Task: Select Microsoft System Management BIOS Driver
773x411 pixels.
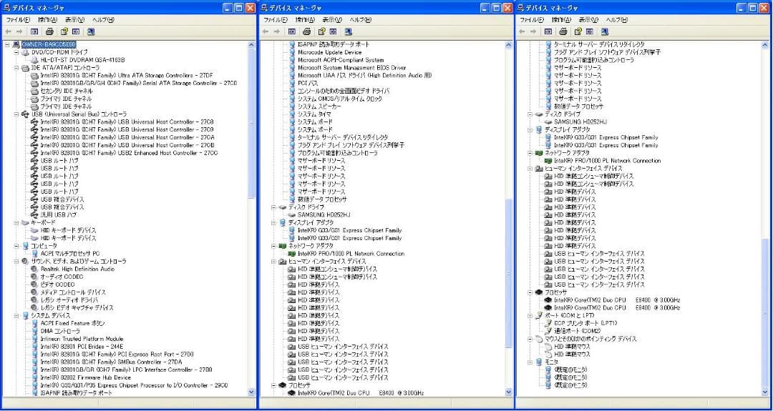Action: point(352,67)
